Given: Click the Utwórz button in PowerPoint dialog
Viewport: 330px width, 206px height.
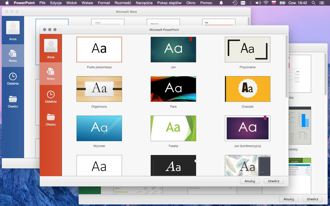Looking at the screenshot, I should (x=274, y=181).
